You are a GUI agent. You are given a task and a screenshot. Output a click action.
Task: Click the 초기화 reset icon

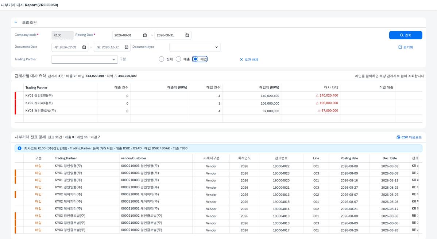[x=400, y=47]
